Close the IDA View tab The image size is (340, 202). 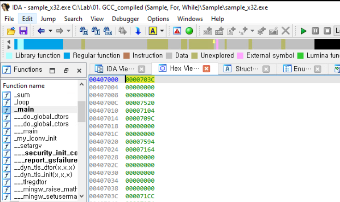pyautogui.click(x=142, y=69)
